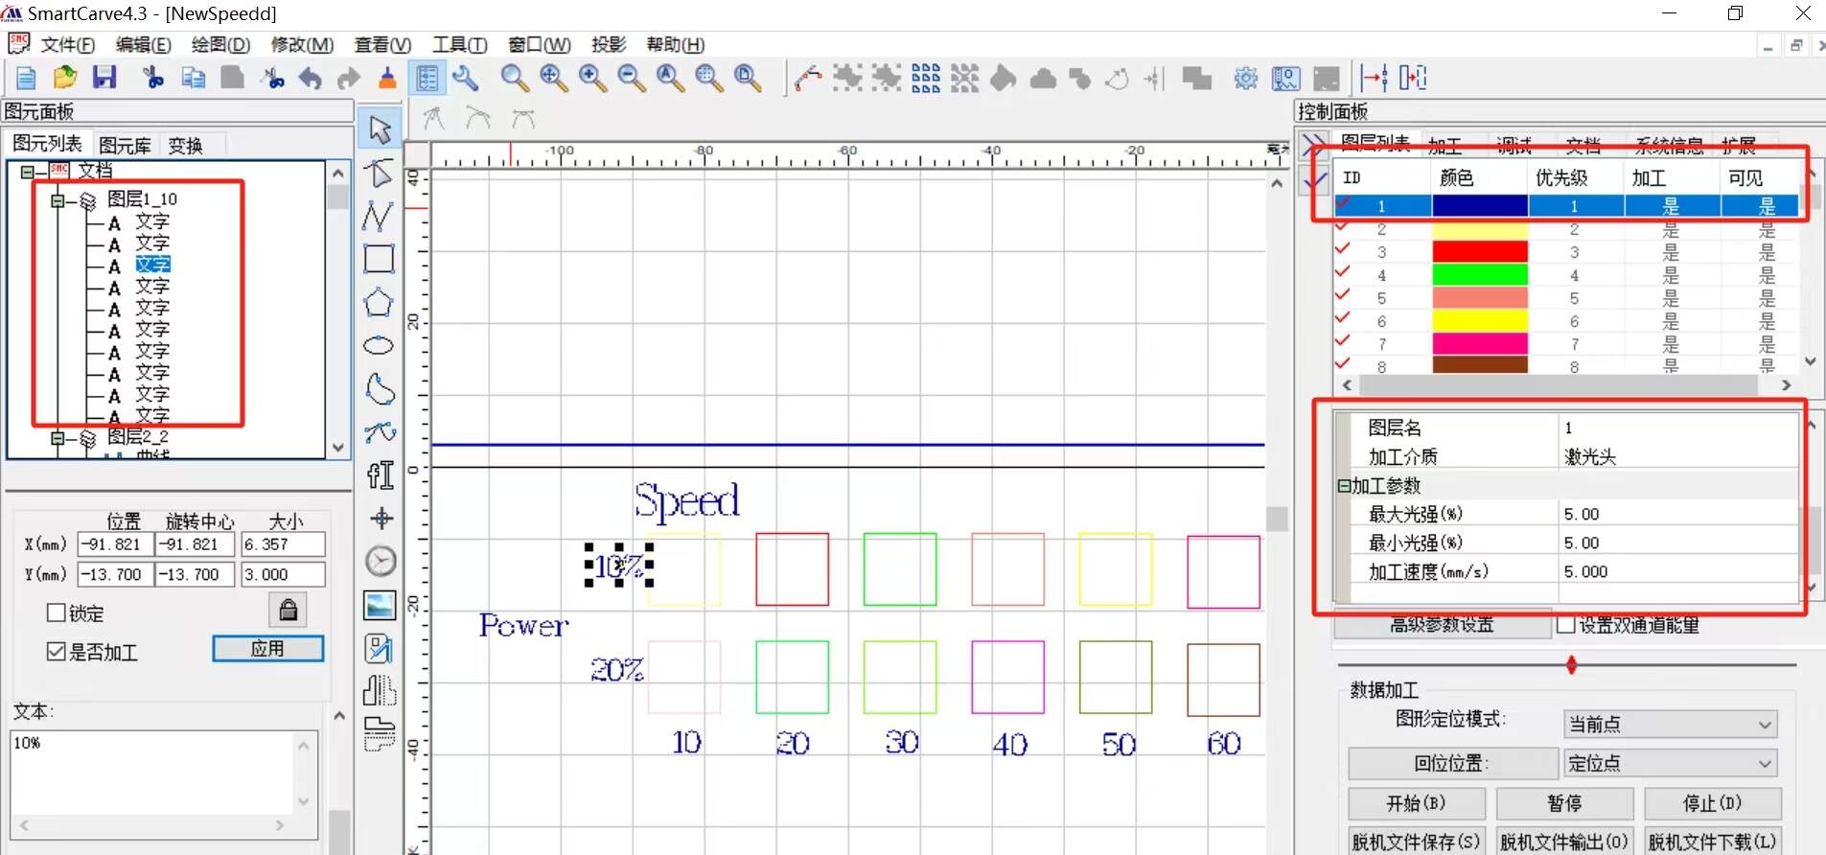1826x855 pixels.
Task: Click the redo arrow icon
Action: [x=349, y=78]
